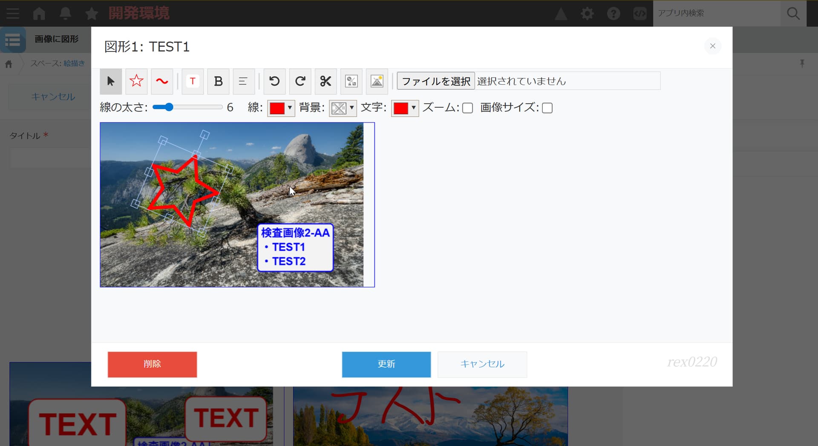The height and width of the screenshot is (446, 818).
Task: Enable the 画像サイズ checkbox
Action: [547, 108]
